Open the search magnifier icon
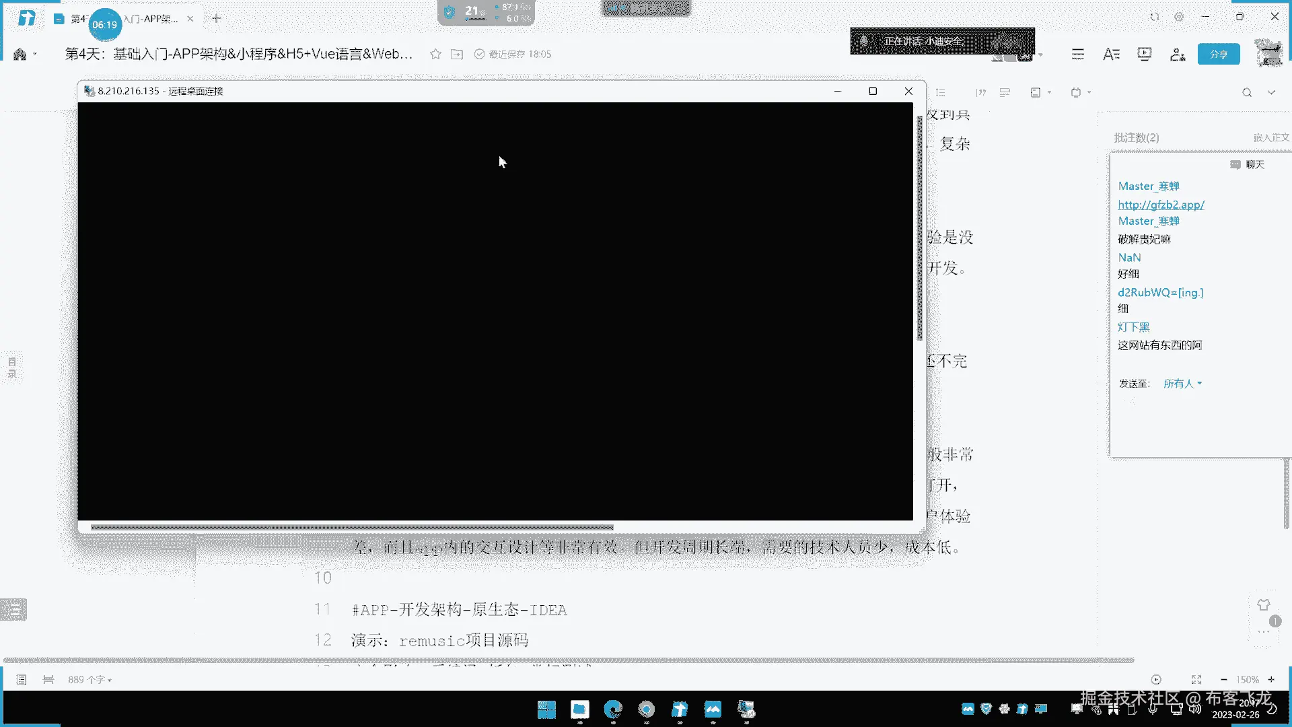The height and width of the screenshot is (727, 1292). [1247, 92]
